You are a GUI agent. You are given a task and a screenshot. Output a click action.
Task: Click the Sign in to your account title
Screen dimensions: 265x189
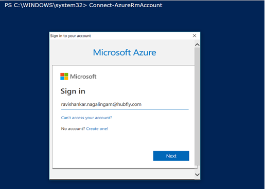tap(70, 36)
